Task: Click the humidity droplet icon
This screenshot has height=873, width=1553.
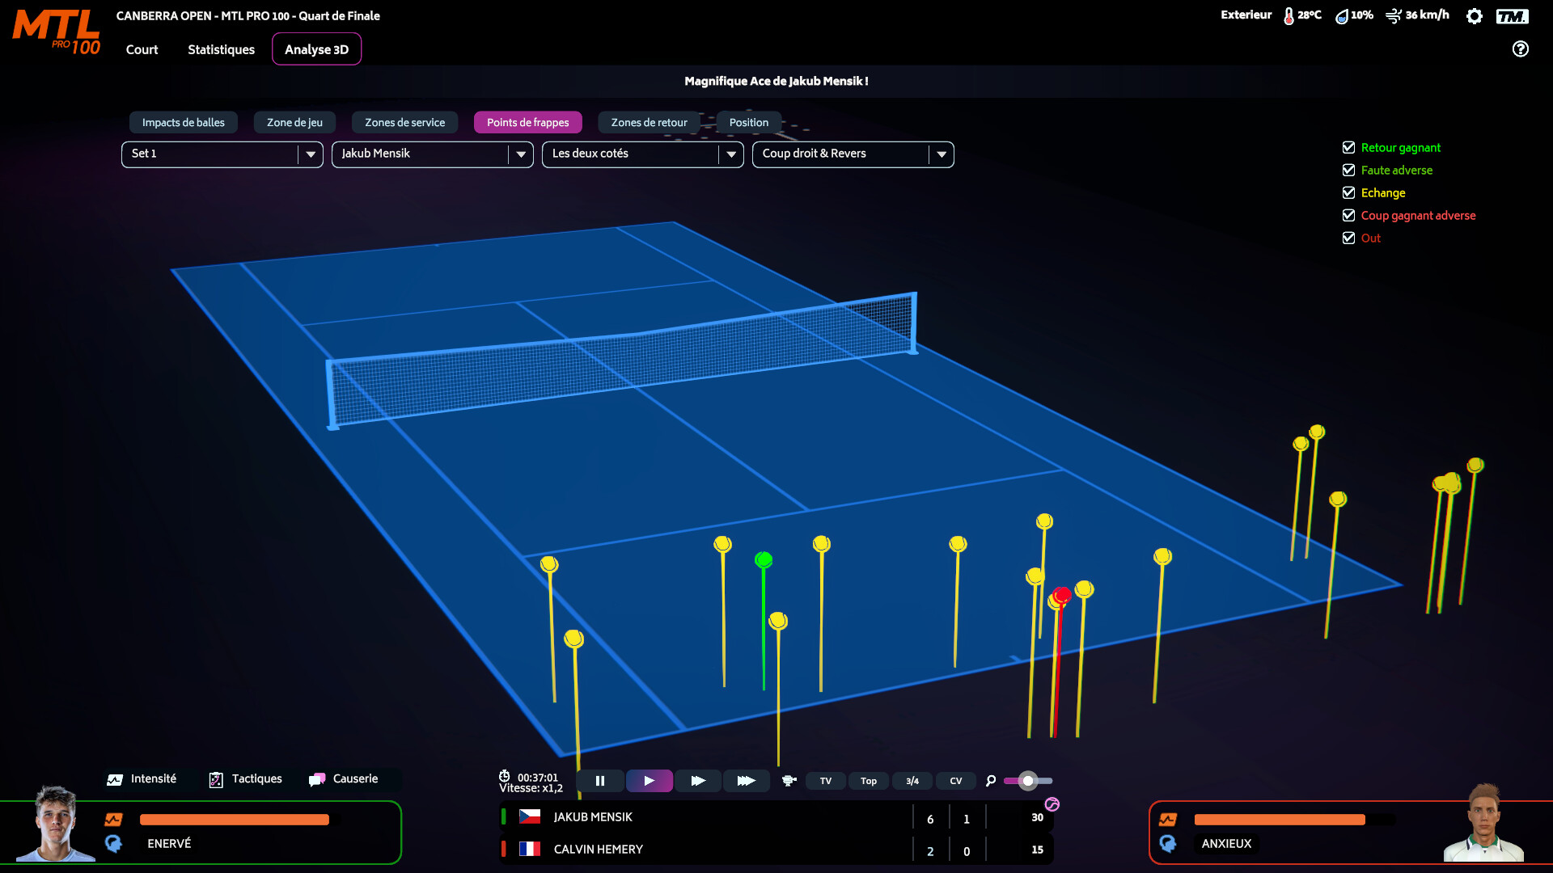Action: (x=1341, y=16)
